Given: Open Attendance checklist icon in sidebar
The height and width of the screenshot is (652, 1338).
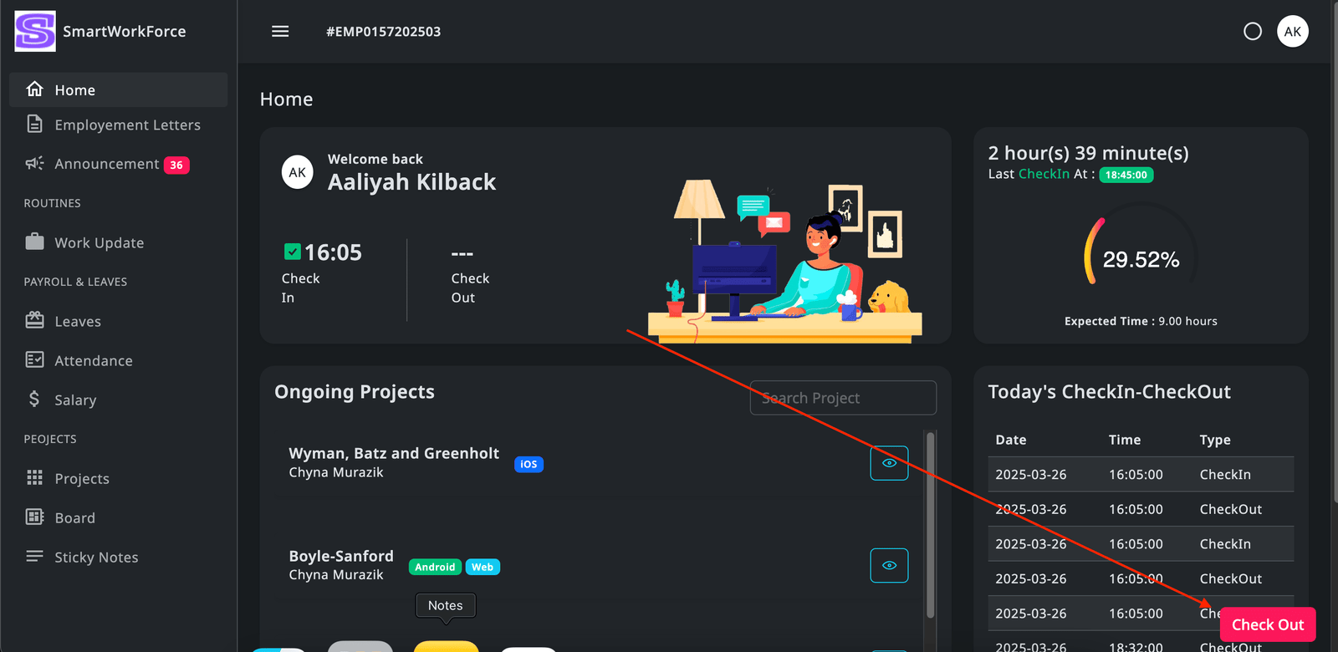Looking at the screenshot, I should pyautogui.click(x=34, y=360).
